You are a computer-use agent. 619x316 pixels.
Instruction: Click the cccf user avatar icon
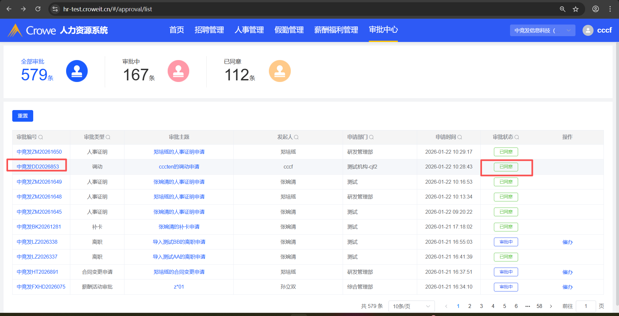[588, 30]
